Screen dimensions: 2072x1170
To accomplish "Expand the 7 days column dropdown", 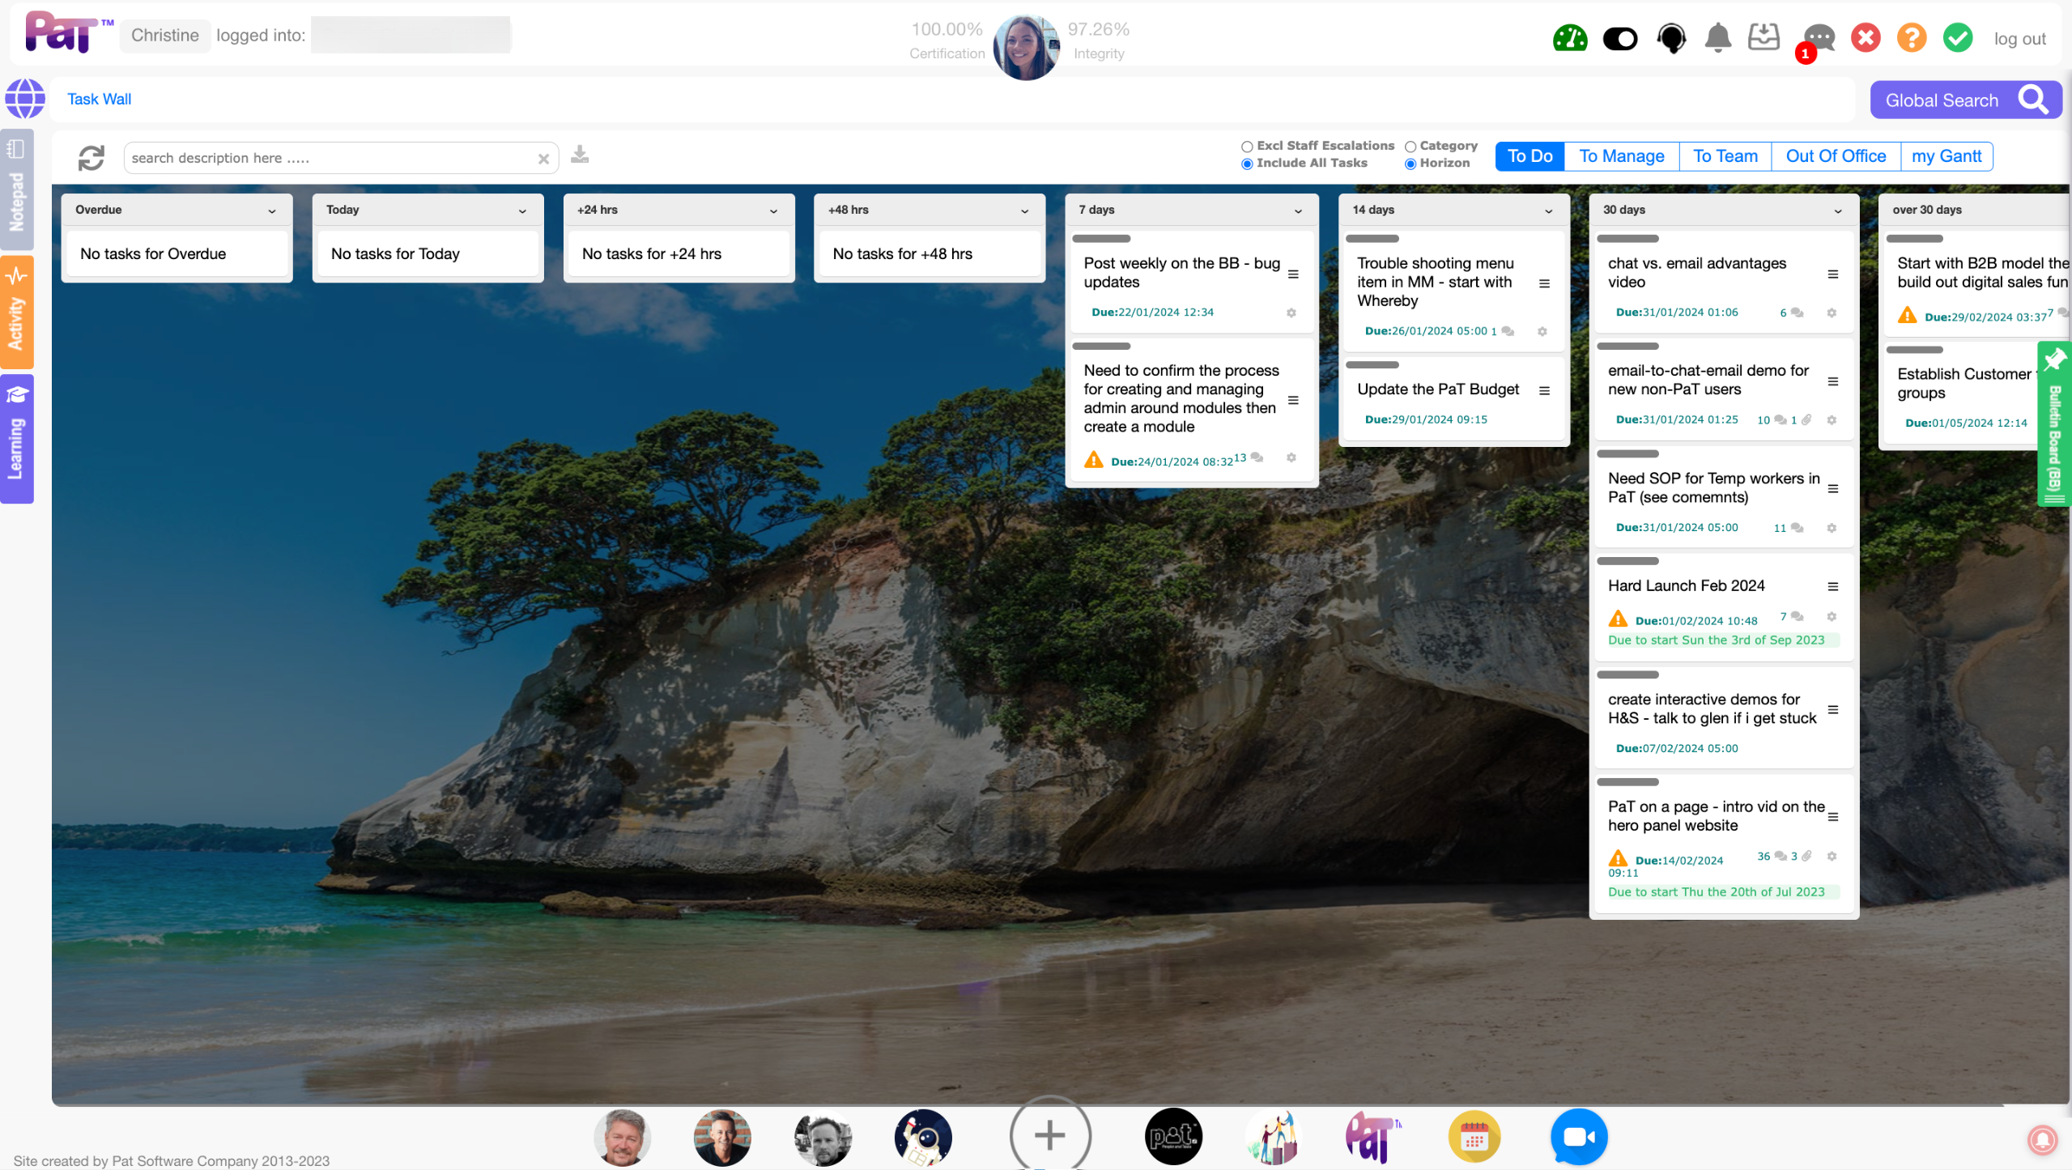I will pos(1298,211).
